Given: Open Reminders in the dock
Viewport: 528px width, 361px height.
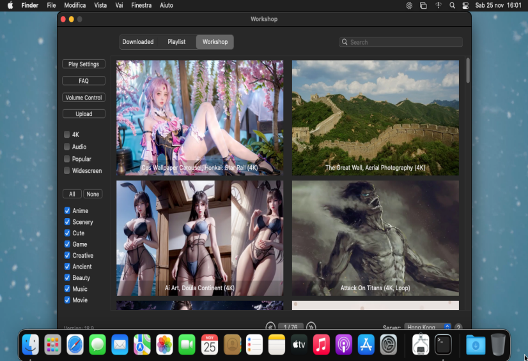Looking at the screenshot, I should pyautogui.click(x=254, y=344).
